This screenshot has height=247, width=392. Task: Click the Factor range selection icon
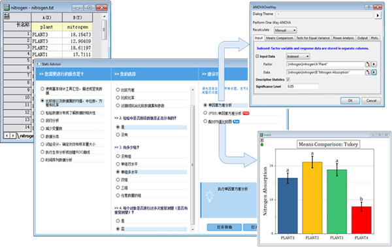click(368, 64)
